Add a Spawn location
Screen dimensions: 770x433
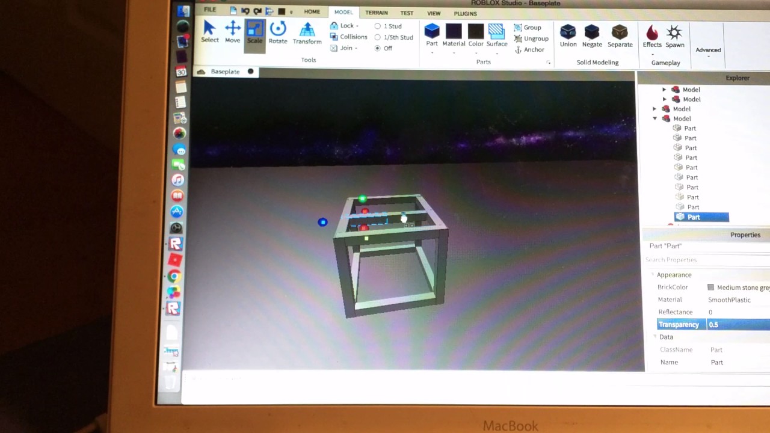coord(674,36)
